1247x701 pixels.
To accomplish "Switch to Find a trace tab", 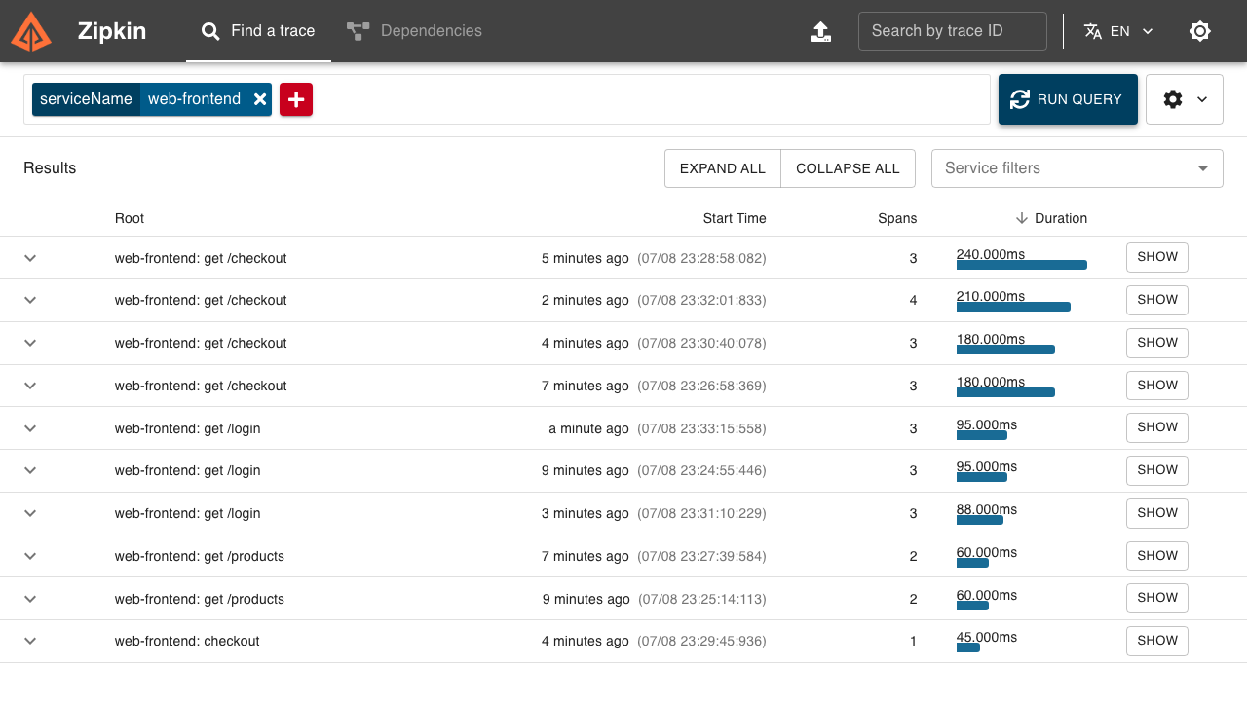I will coord(258,31).
